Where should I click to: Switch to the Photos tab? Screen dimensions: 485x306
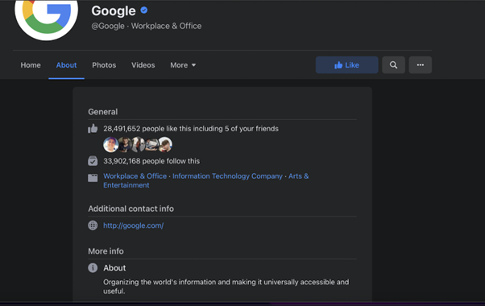[x=104, y=65]
